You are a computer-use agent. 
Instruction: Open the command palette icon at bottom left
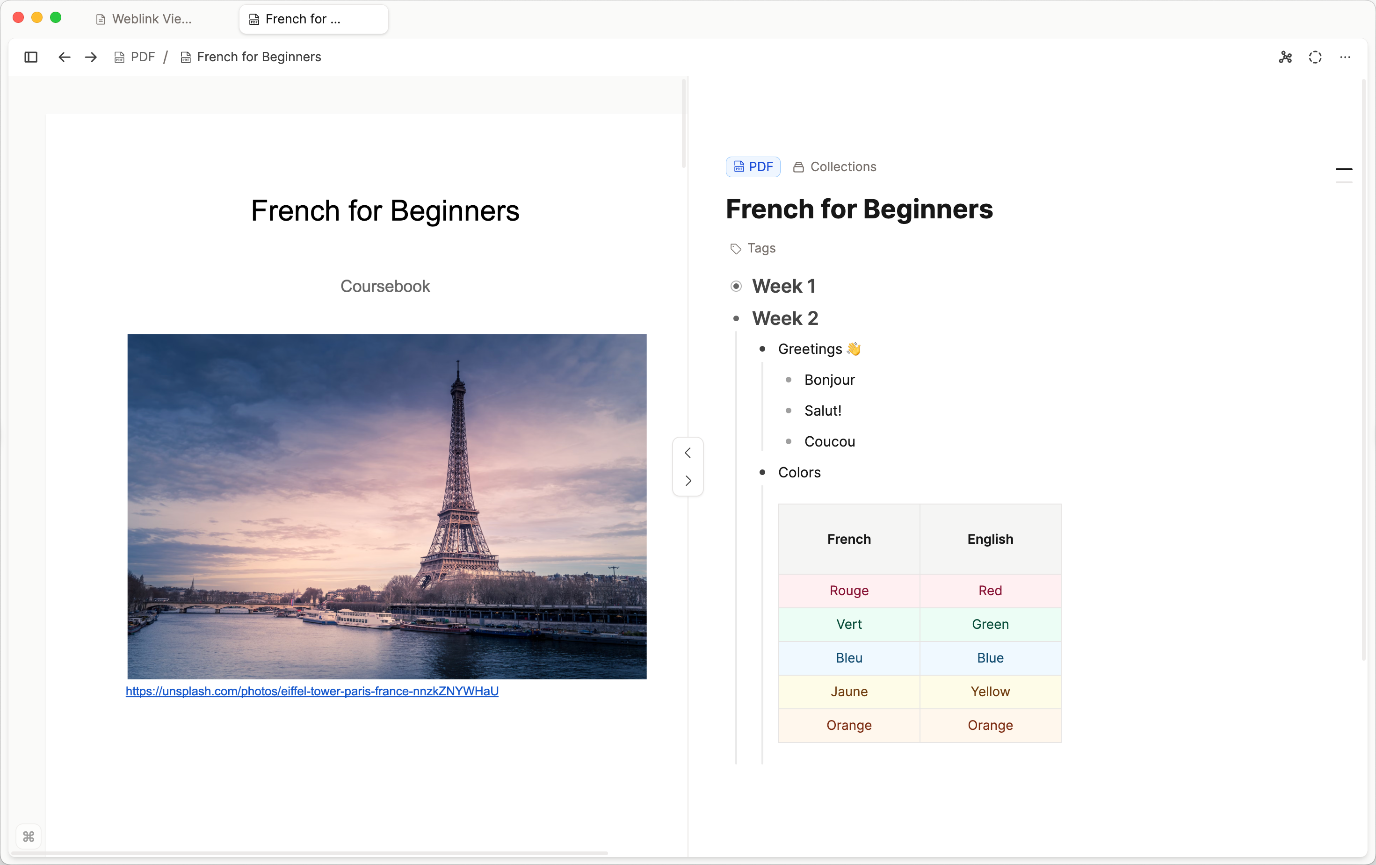pos(29,836)
